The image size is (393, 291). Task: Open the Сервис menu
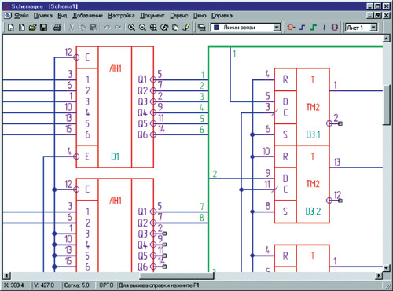pyautogui.click(x=179, y=16)
